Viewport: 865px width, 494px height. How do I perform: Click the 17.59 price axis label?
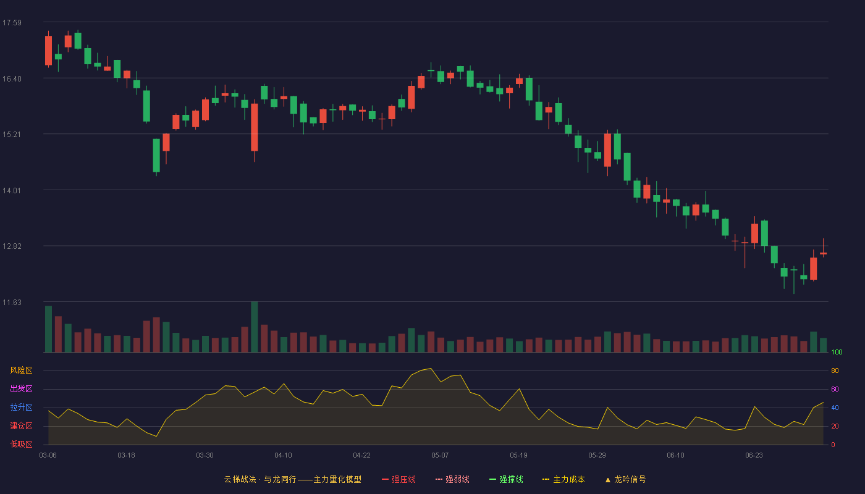[12, 23]
